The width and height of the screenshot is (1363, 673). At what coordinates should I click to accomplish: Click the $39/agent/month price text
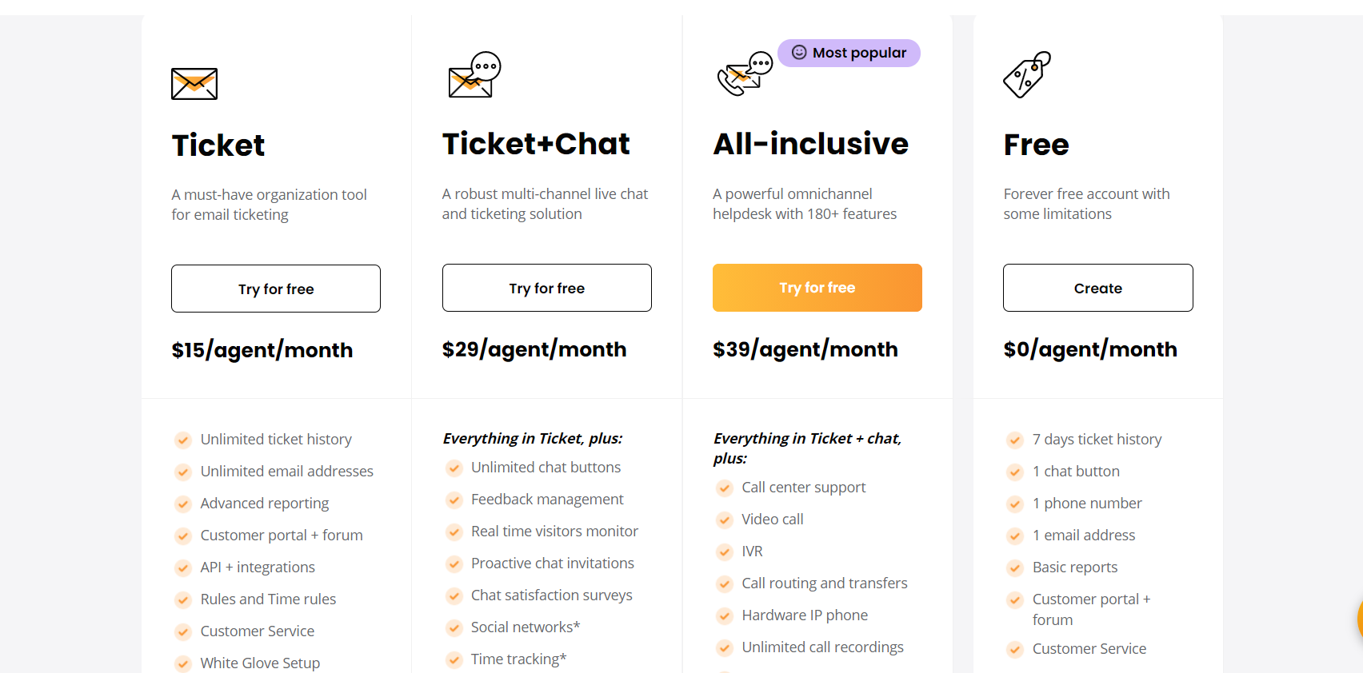pos(805,349)
